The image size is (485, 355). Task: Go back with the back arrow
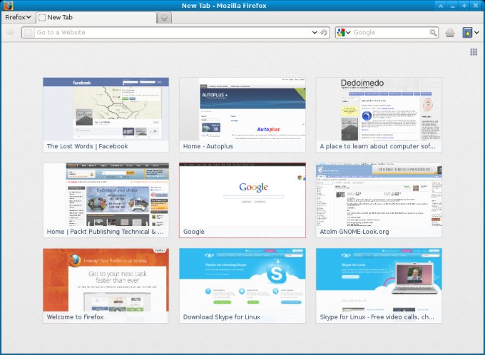point(10,32)
